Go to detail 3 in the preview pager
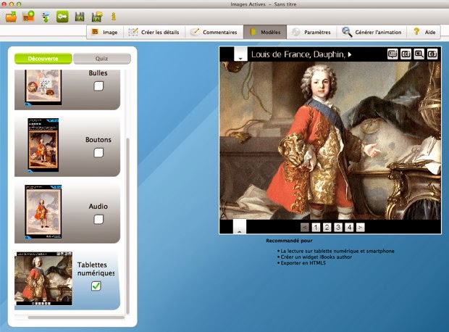Viewport: 449px width, 332px height. point(338,228)
